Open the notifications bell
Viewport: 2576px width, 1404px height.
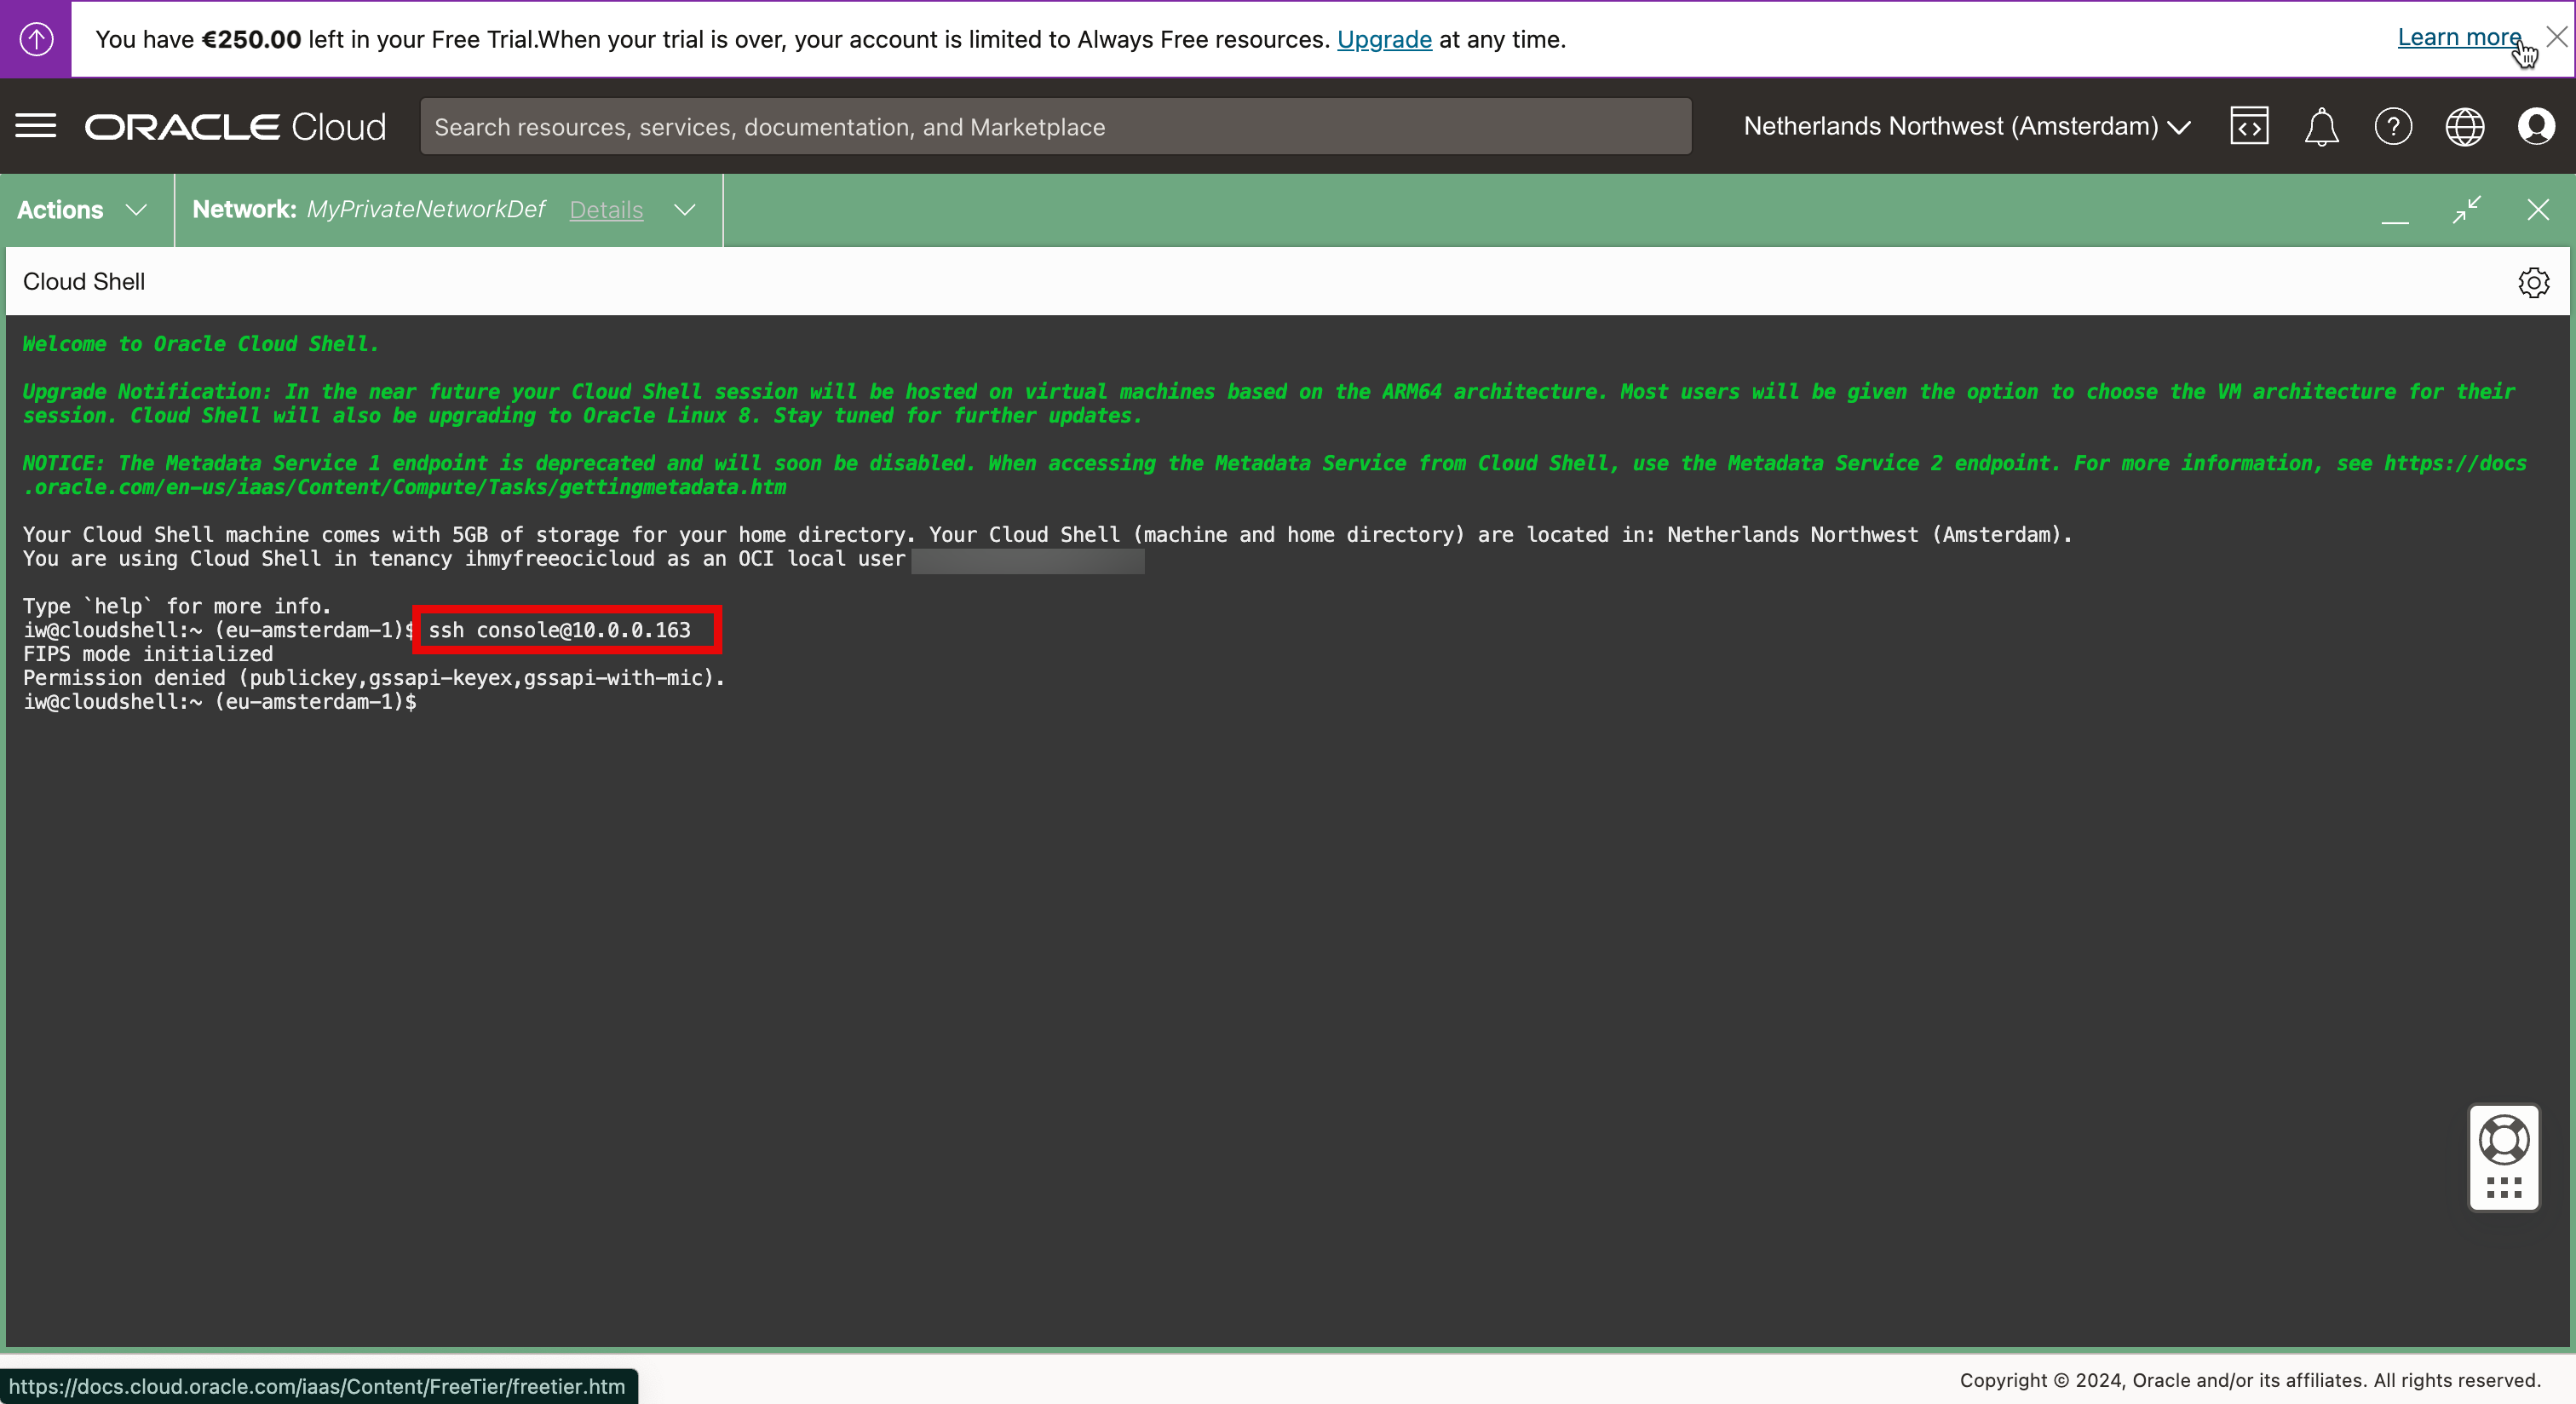click(x=2321, y=127)
